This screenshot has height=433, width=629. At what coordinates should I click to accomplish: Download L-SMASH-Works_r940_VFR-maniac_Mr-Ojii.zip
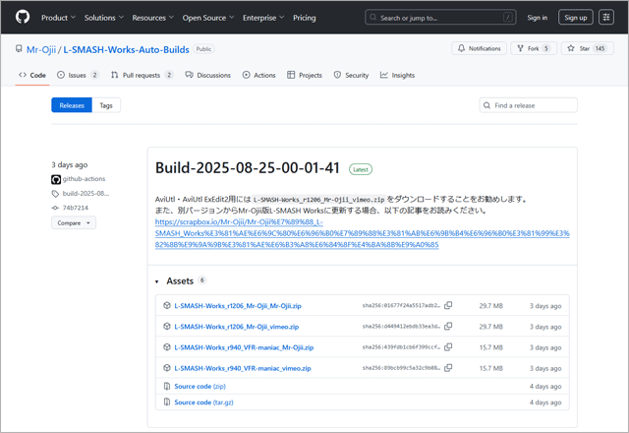[x=244, y=347]
